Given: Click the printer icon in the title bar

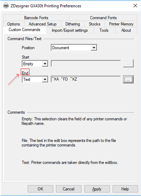Looking at the screenshot, I should 6,6.
